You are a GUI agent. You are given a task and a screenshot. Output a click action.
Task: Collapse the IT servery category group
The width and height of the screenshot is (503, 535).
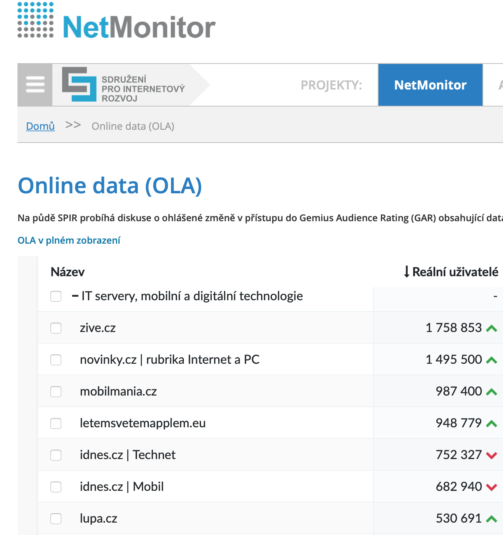pyautogui.click(x=75, y=296)
